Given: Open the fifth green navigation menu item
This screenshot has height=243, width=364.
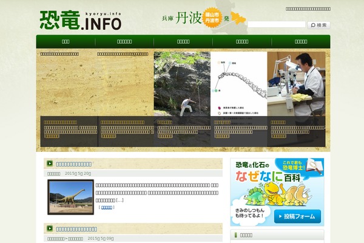Looking at the screenshot, I should click(x=301, y=42).
